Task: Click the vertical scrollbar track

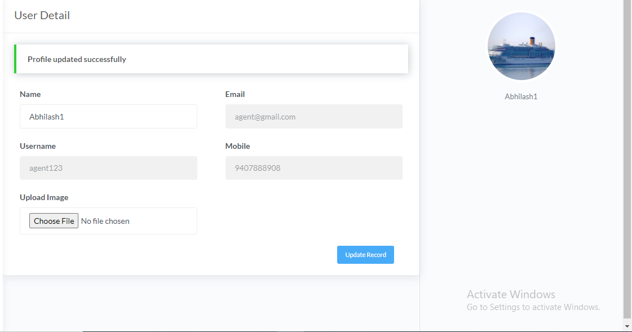Action: 627,161
